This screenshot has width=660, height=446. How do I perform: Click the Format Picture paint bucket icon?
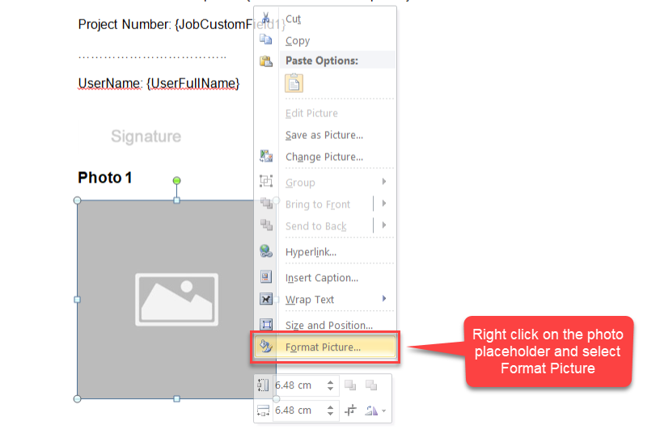tap(265, 347)
